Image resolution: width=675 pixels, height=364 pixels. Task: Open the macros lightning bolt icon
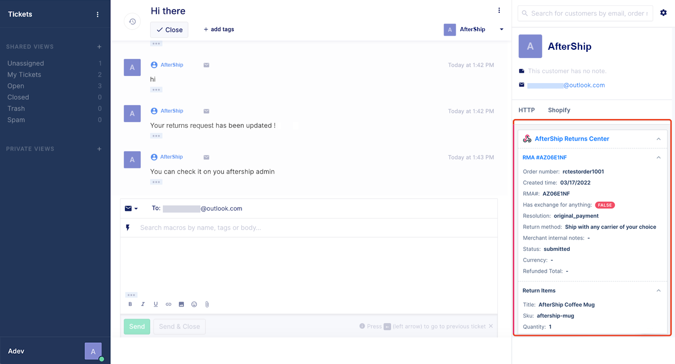[x=128, y=228]
